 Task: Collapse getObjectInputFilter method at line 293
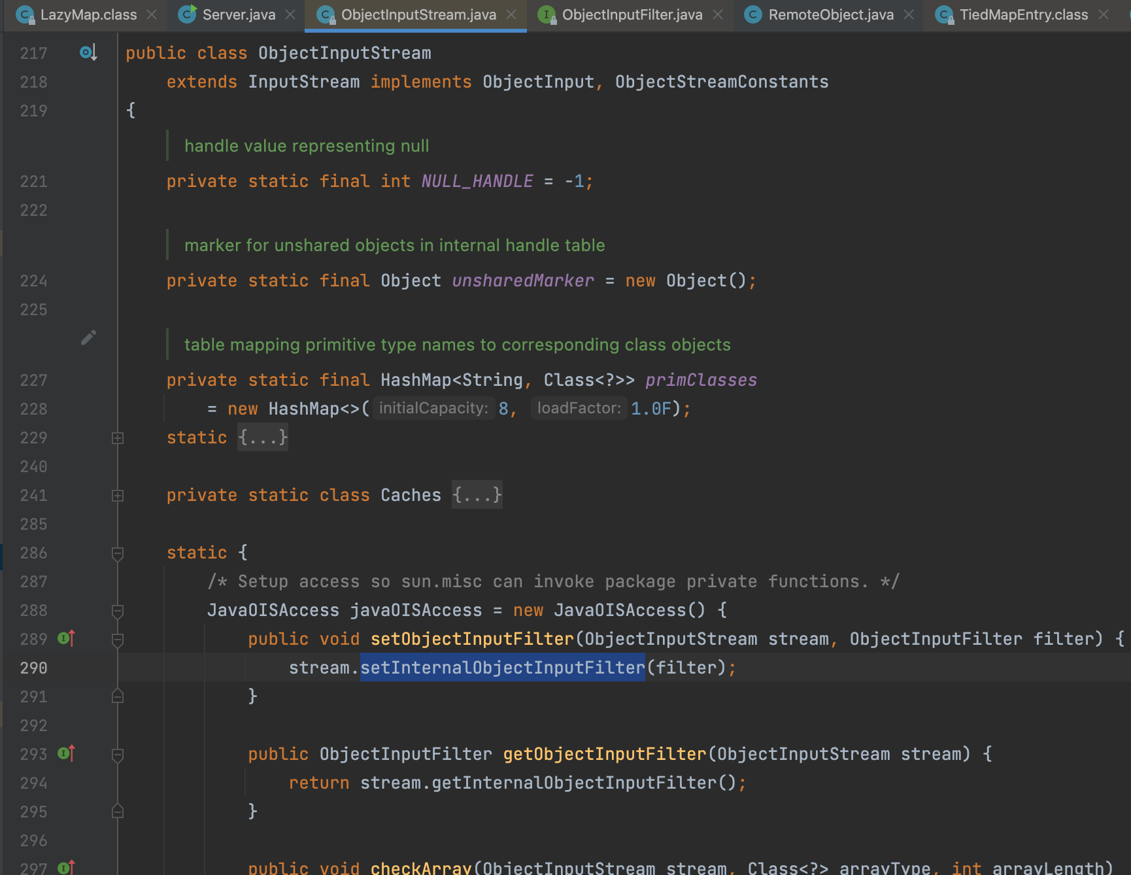click(118, 755)
